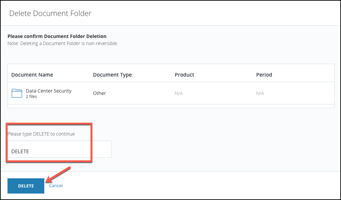Select the Data Center Security folder name
341x200 pixels.
[49, 91]
